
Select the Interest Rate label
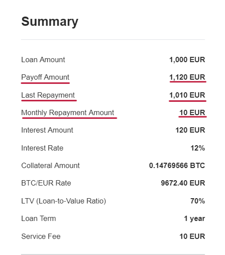42,148
